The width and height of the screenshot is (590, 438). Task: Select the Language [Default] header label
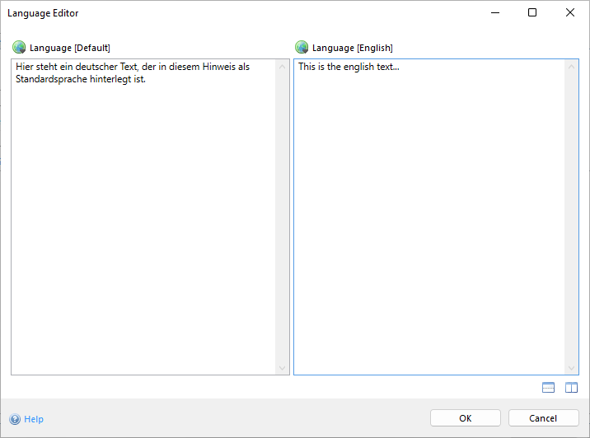click(x=70, y=48)
